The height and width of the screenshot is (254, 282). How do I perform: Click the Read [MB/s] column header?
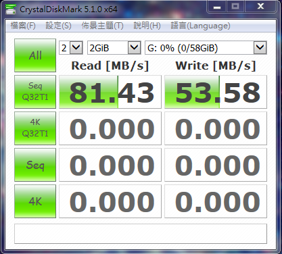tap(110, 66)
